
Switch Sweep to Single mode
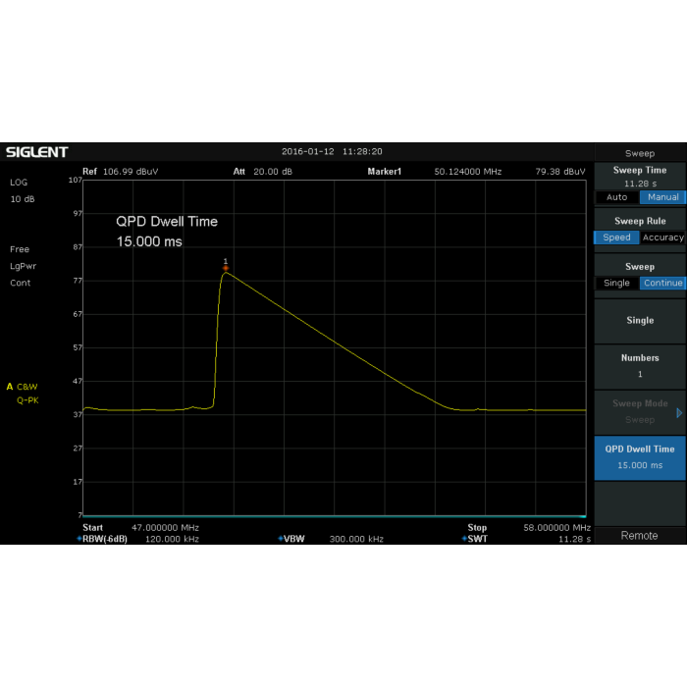[x=616, y=283]
